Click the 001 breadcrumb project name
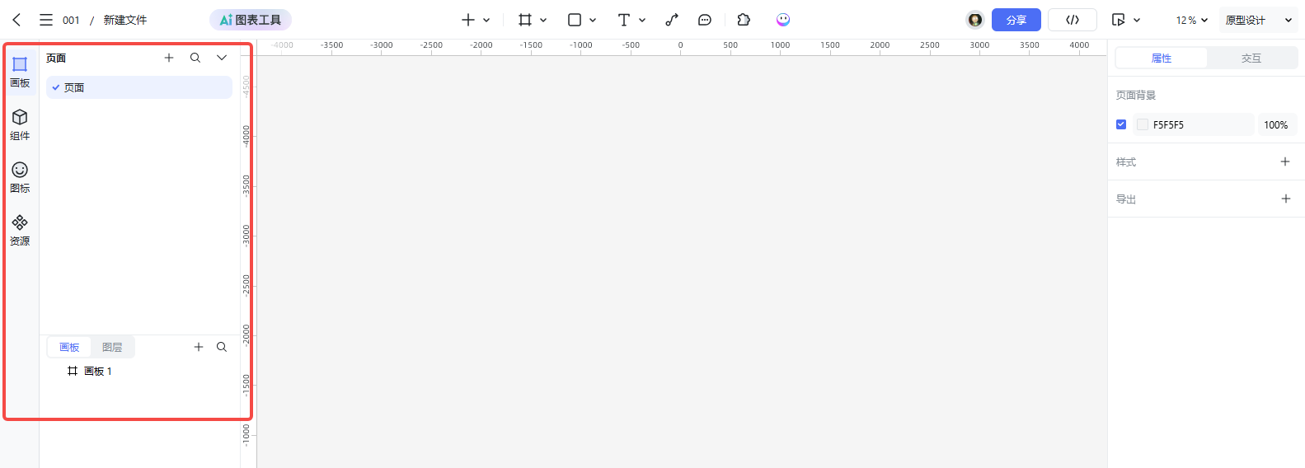 pos(72,20)
